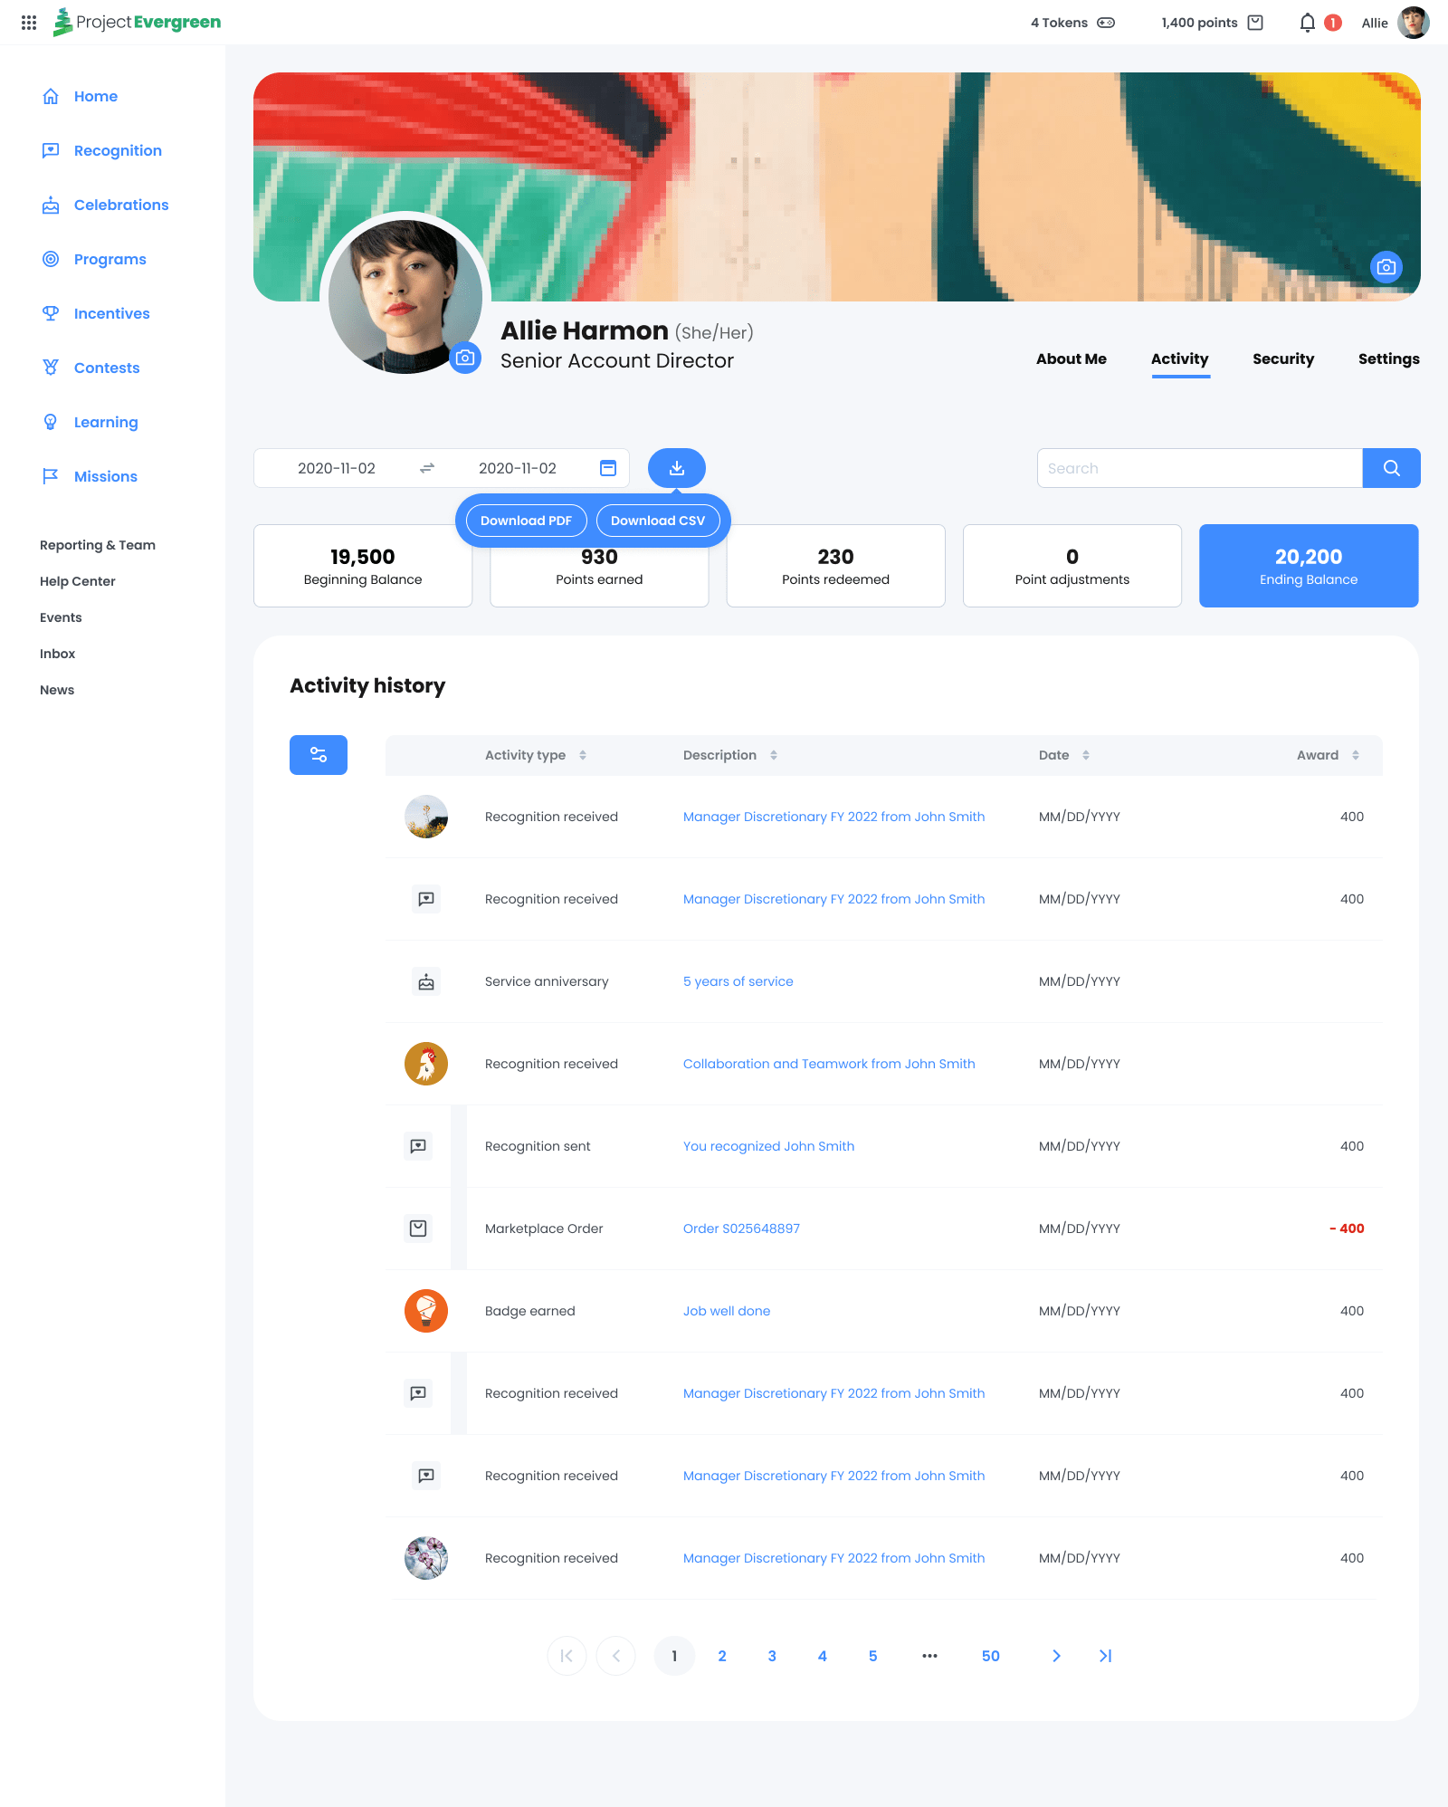Select the Ending Balance card
1448x1807 pixels.
pyautogui.click(x=1308, y=566)
